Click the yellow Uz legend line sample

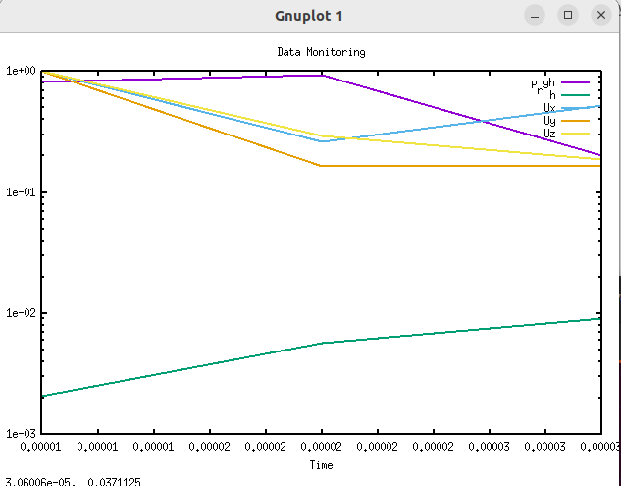(575, 133)
